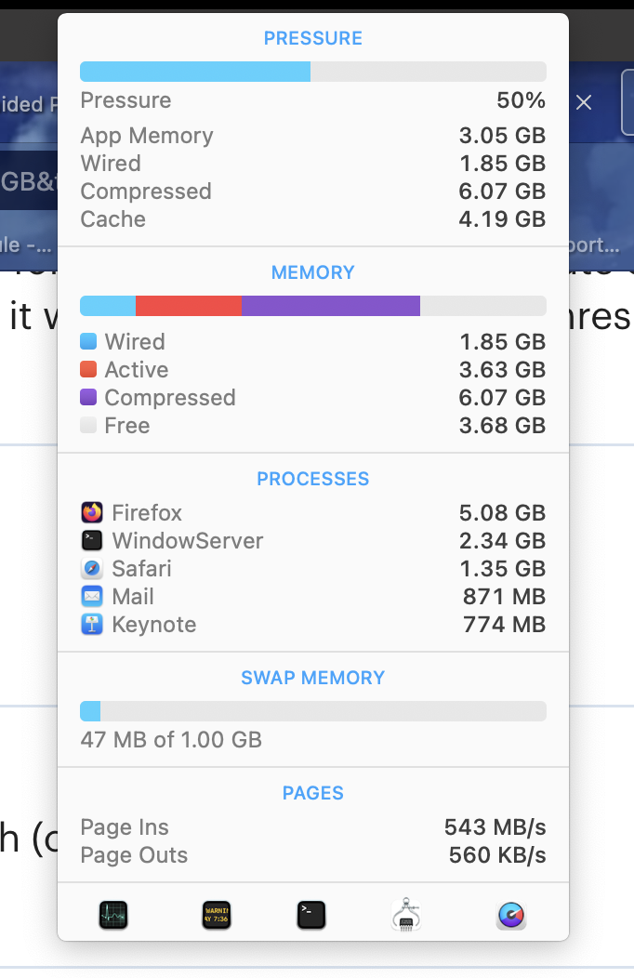This screenshot has width=634, height=978.
Task: Open Terminal from the bottom icon row
Action: 311,916
